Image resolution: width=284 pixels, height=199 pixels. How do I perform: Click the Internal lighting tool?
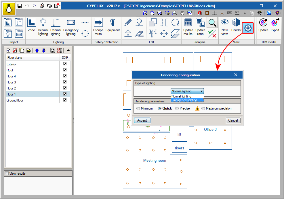[x=43, y=26]
